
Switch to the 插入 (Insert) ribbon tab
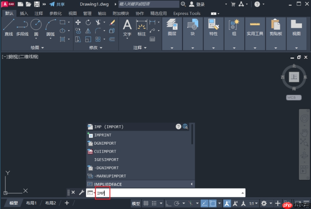pos(24,13)
